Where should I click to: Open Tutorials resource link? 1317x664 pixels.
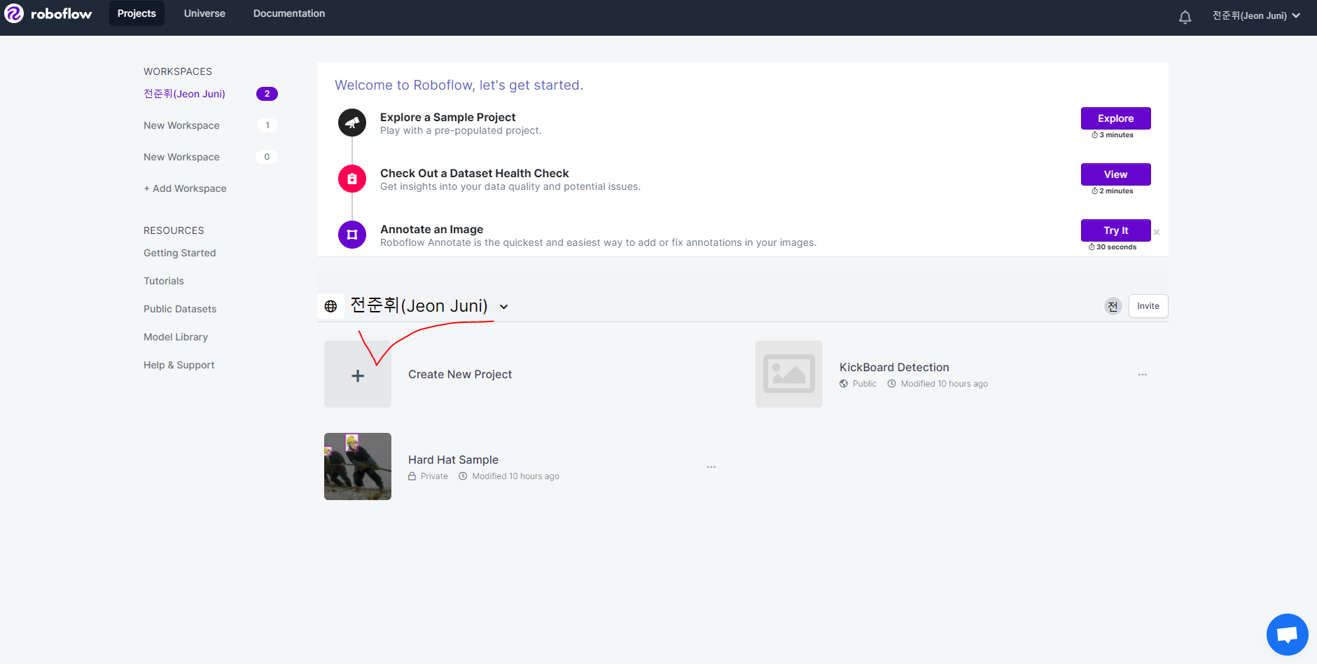tap(164, 281)
